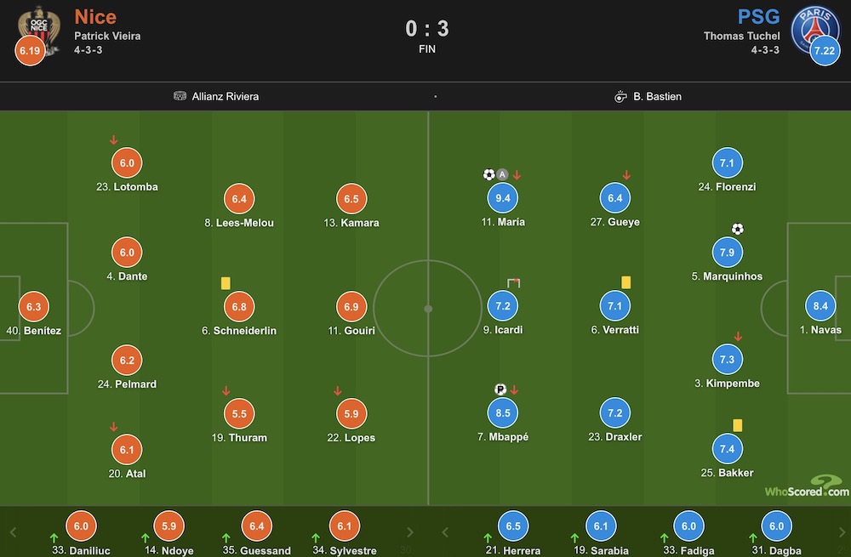Viewport: 851px width, 557px height.
Task: Click the stadium icon beside Allianz Riviera
Action: click(x=180, y=96)
